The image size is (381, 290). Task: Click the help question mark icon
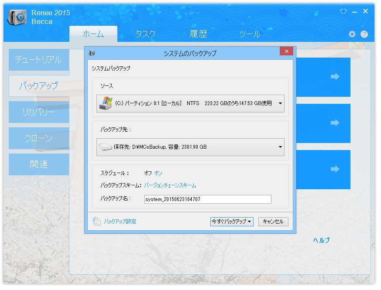click(364, 34)
